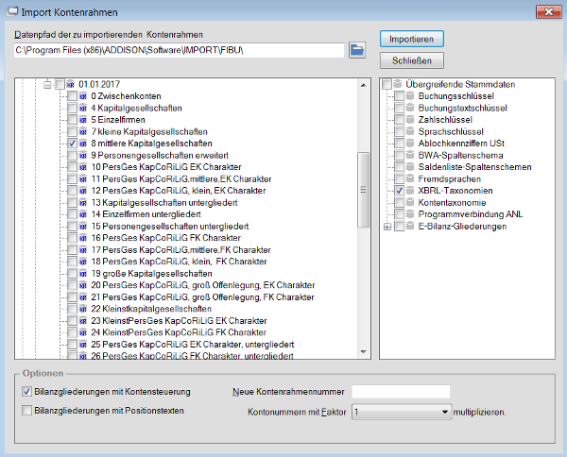
Task: Click the tree list scrollbar thumb
Action: 364,190
